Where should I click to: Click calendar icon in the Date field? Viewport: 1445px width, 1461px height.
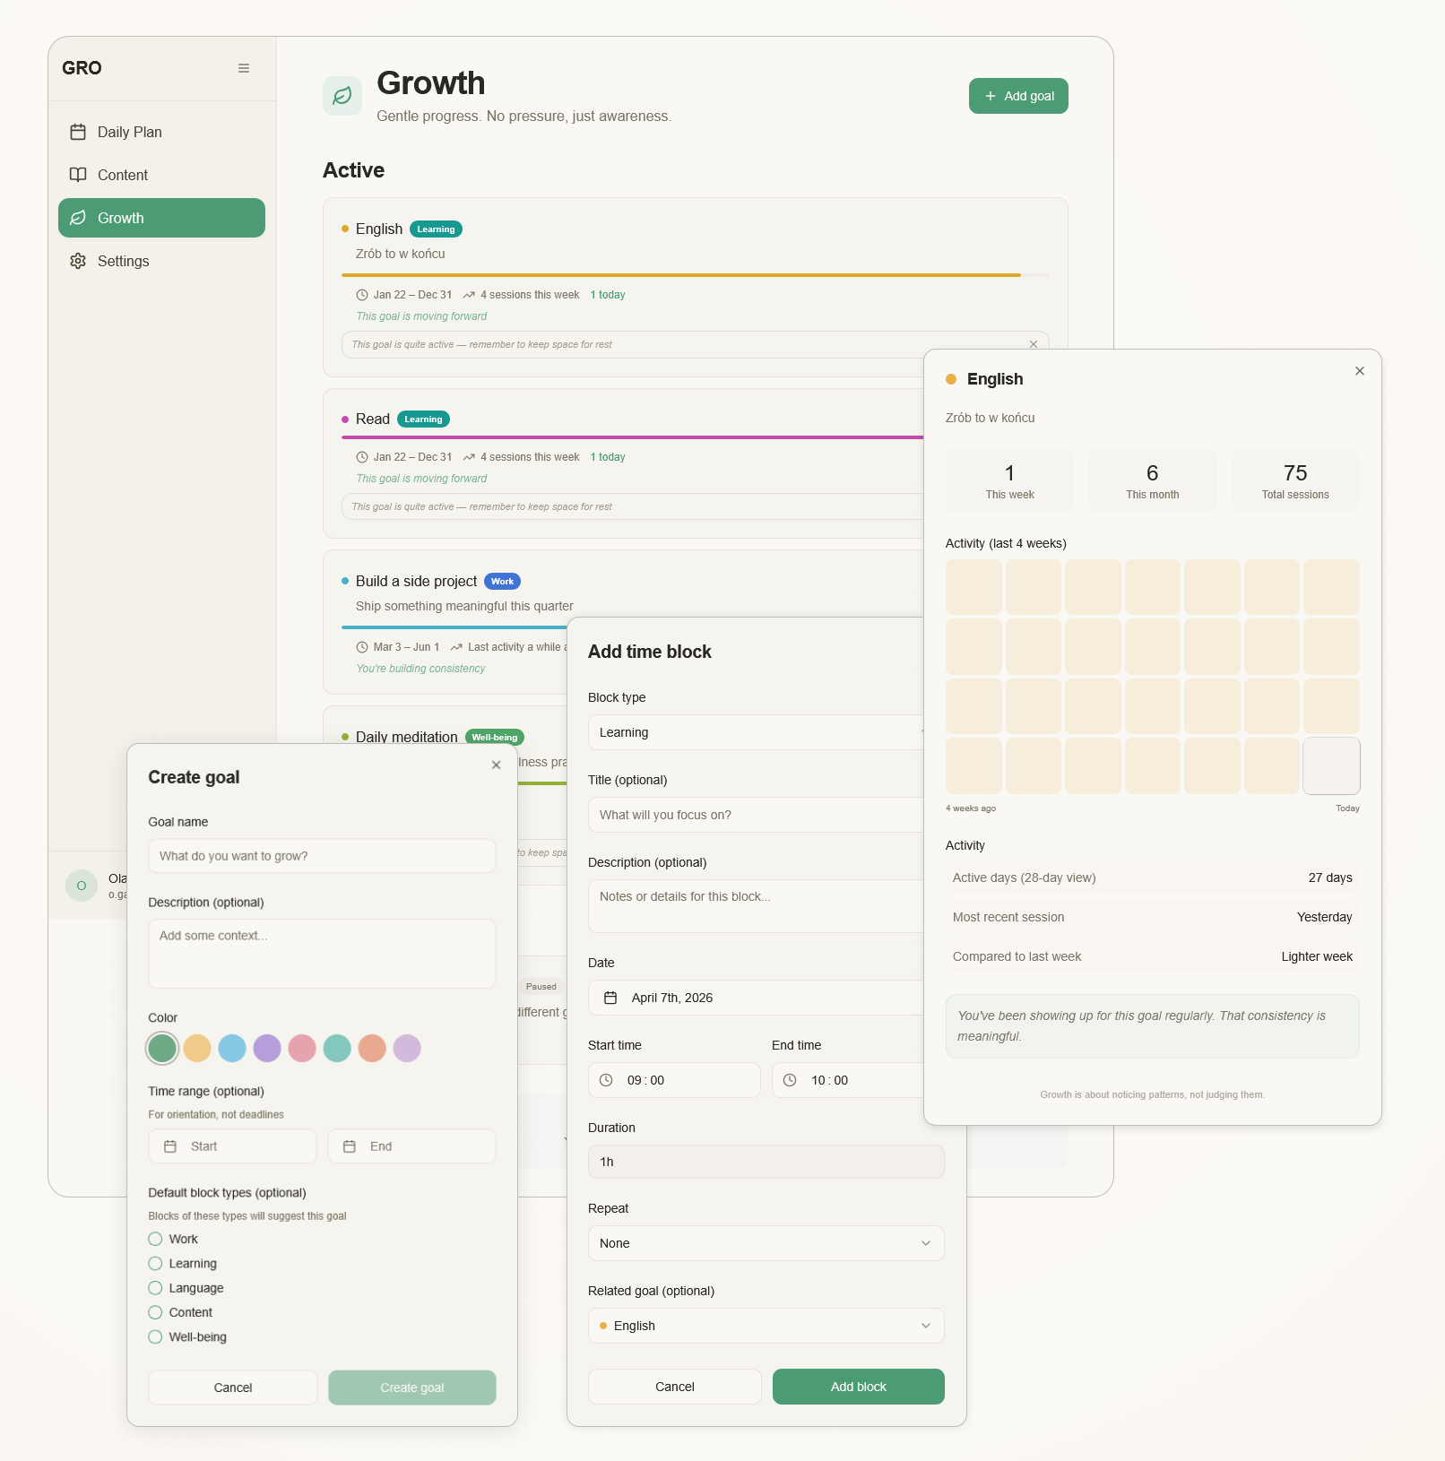coord(610,998)
